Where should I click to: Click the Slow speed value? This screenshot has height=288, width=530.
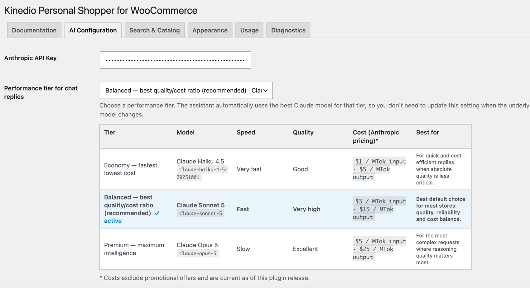pos(243,249)
